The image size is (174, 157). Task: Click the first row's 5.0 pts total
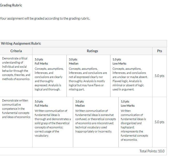click(160, 76)
